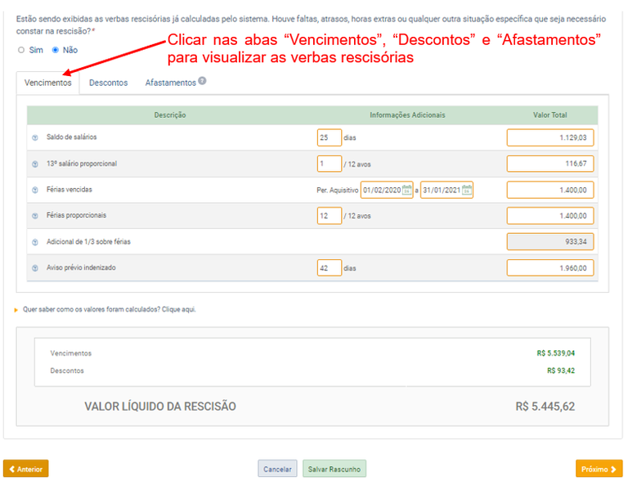Open the Vencimentos tab
Viewport: 628px width, 481px height.
47,83
